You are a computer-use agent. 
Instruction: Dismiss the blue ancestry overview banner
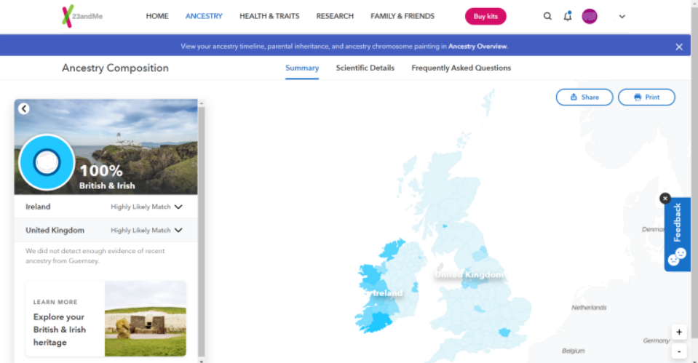pos(679,47)
